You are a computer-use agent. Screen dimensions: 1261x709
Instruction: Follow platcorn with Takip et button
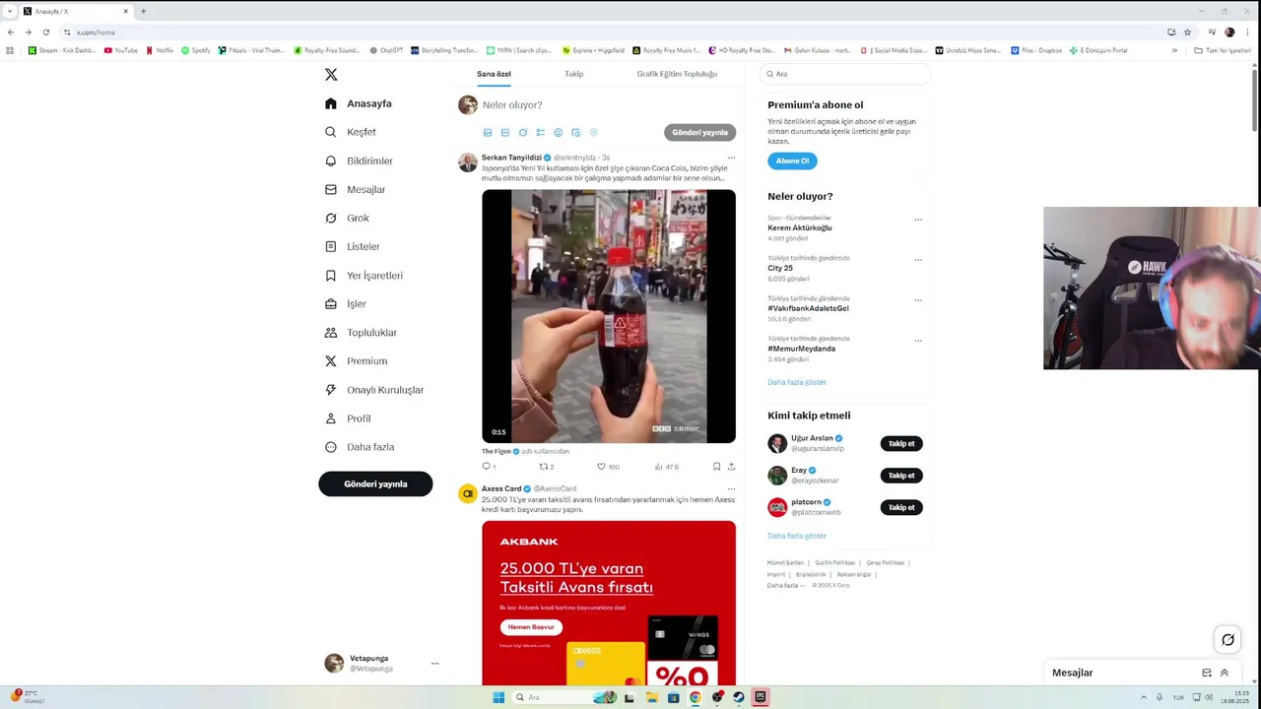[x=901, y=507]
